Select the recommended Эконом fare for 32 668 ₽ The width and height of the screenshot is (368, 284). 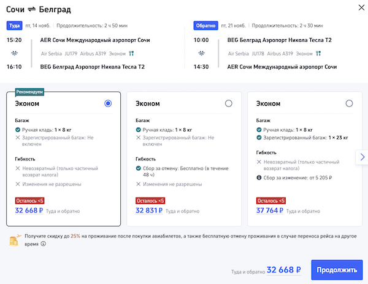pos(108,103)
